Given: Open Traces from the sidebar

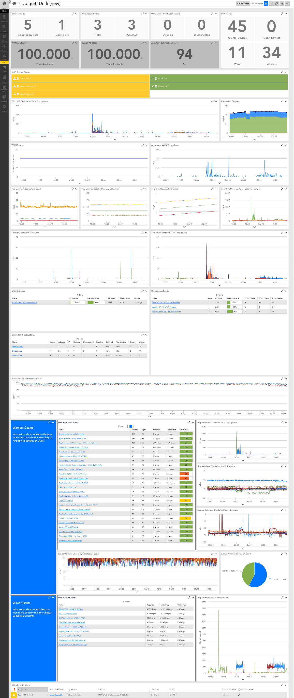Looking at the screenshot, I should tap(4, 69).
